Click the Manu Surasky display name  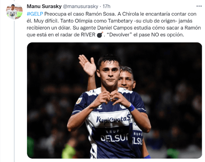(44, 6)
